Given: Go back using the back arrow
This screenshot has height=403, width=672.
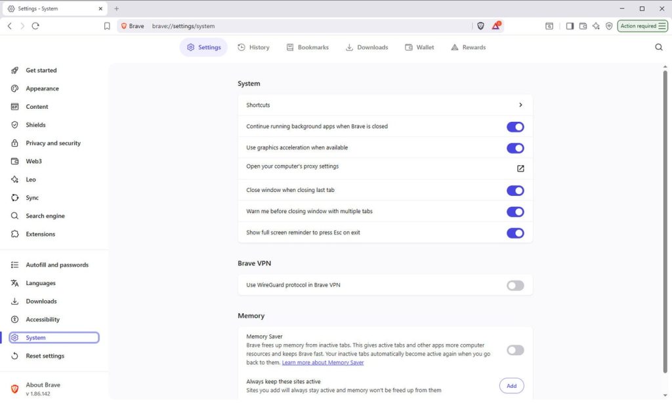Looking at the screenshot, I should point(10,26).
